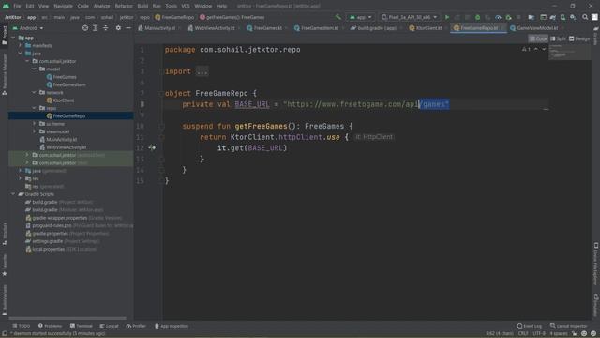The image size is (600, 338).
Task: Click the Project panel horizontal scrollbar
Action: tap(67, 318)
